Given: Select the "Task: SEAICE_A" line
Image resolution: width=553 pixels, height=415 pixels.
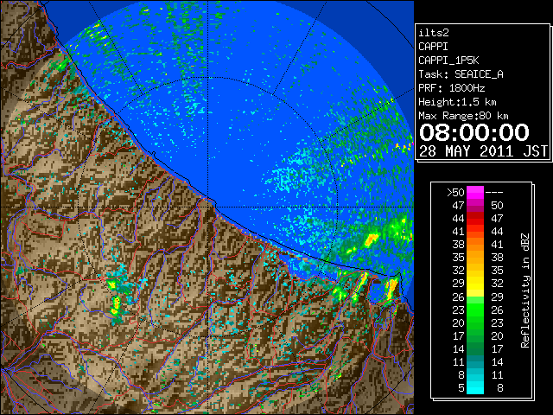Looking at the screenshot, I should coord(461,74).
